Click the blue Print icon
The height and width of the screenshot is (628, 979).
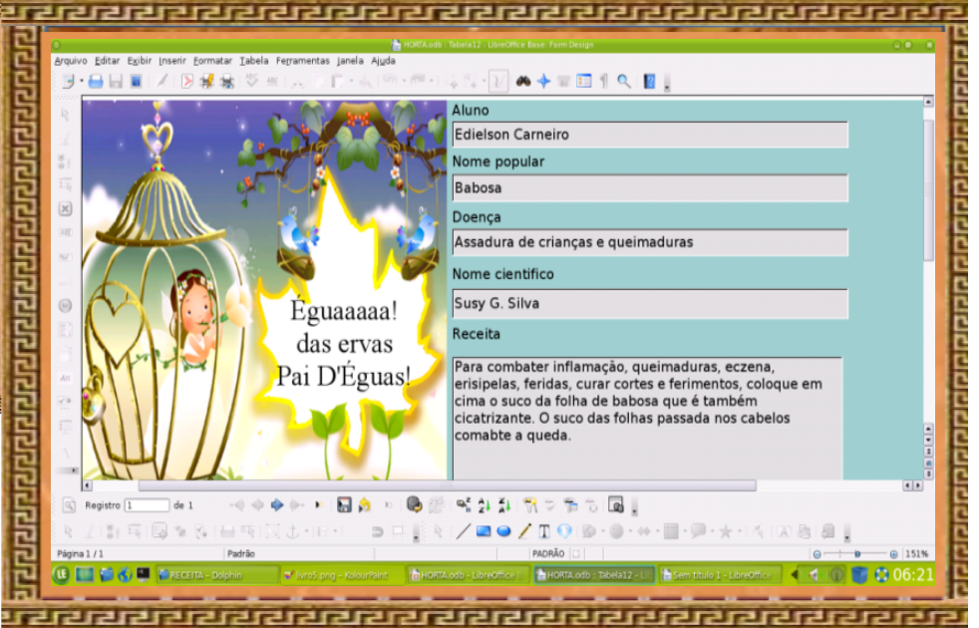(96, 81)
